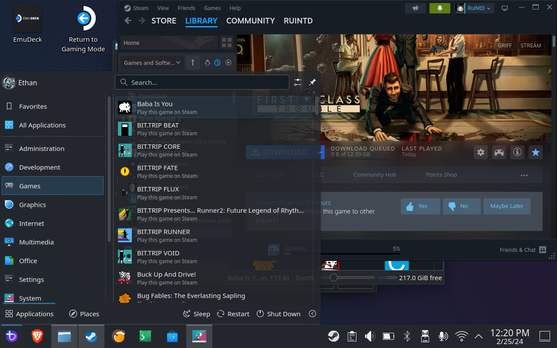Open game settings gear icon

coord(481,152)
